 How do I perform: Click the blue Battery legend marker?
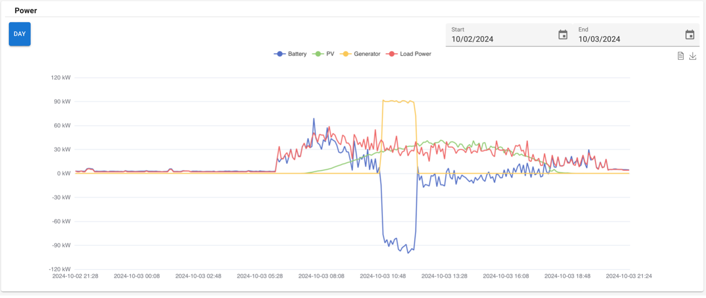click(280, 54)
